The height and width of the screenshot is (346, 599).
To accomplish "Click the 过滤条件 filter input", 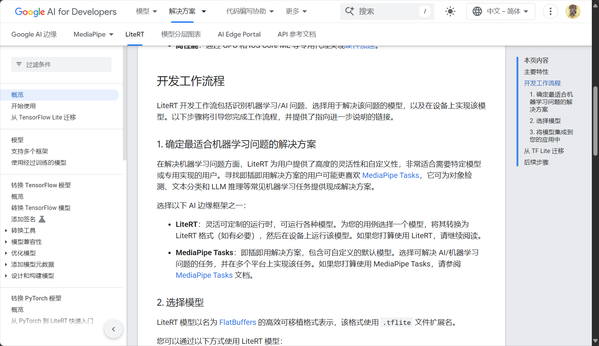I will coord(61,64).
